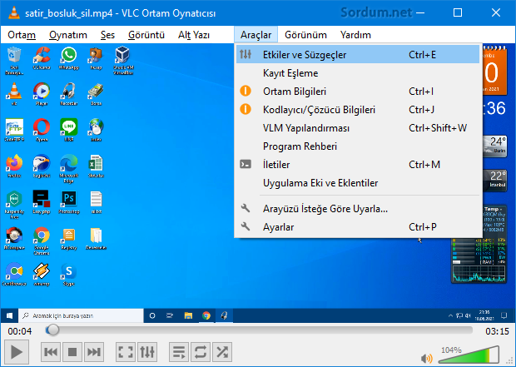Image resolution: width=516 pixels, height=367 pixels.
Task: Click the wrench icon beside Ayarlar
Action: pyautogui.click(x=246, y=226)
